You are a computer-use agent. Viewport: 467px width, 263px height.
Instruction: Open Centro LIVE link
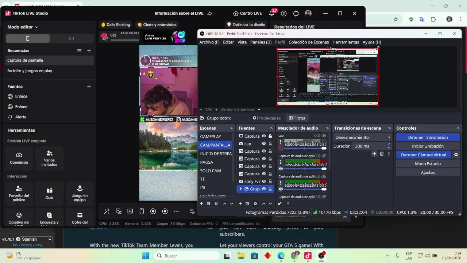tap(247, 13)
